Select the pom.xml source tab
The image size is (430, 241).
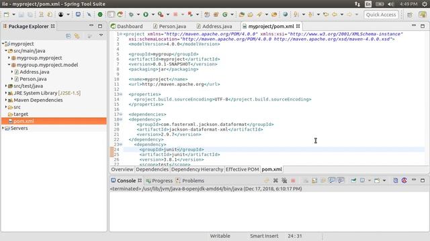coord(271,169)
